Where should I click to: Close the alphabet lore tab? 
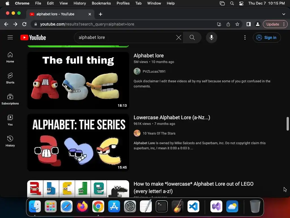click(90, 14)
